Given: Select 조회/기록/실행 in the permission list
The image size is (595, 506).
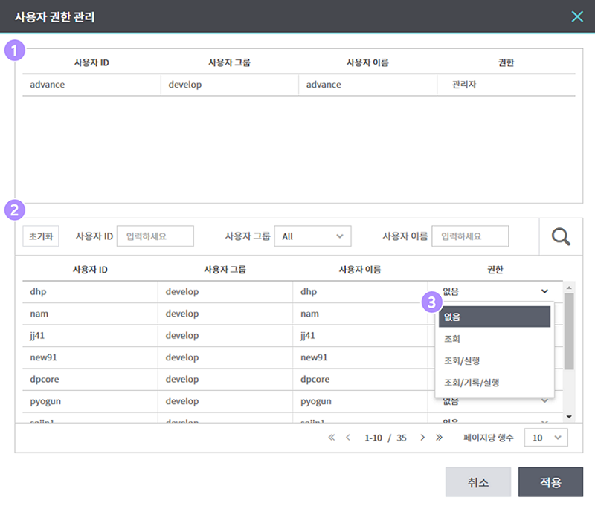Looking at the screenshot, I should point(495,383).
